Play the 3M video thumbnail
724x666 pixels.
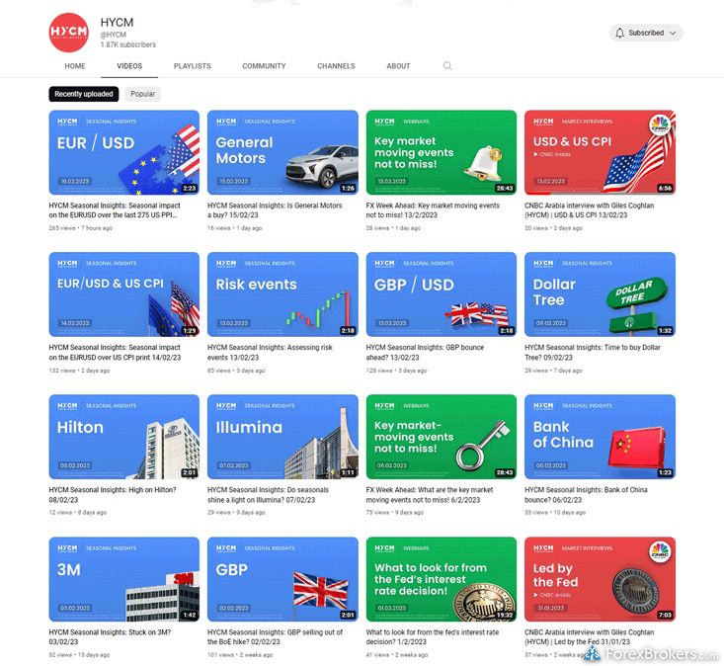(x=124, y=579)
